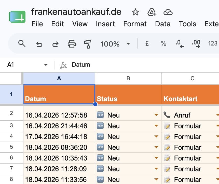Click the formula bar showing Datum
The width and height of the screenshot is (219, 184).
(x=145, y=65)
